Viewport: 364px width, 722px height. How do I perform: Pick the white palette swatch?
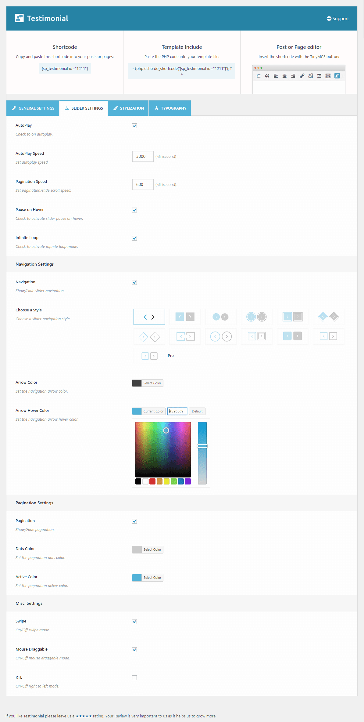[x=145, y=481]
